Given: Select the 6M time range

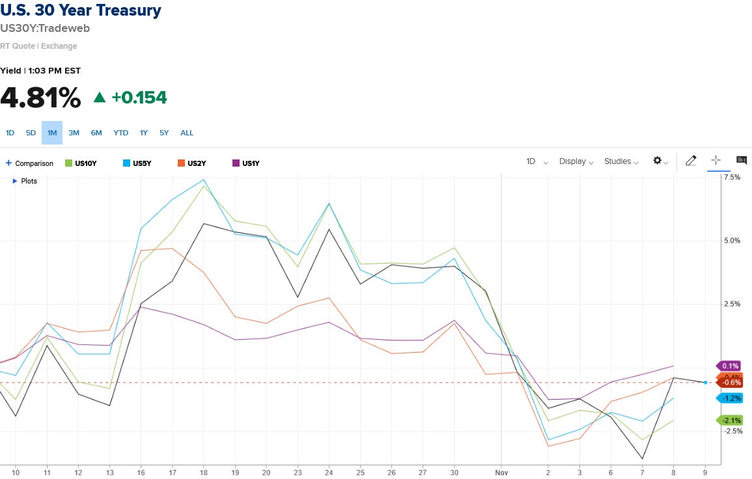Looking at the screenshot, I should coord(96,133).
